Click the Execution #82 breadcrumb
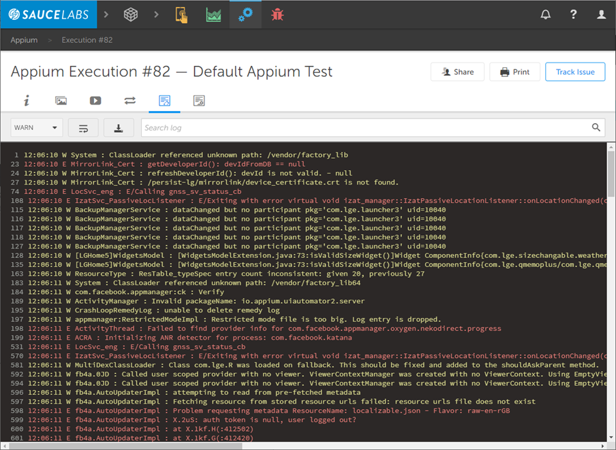Screen dimensions: 616x450 tap(87, 40)
